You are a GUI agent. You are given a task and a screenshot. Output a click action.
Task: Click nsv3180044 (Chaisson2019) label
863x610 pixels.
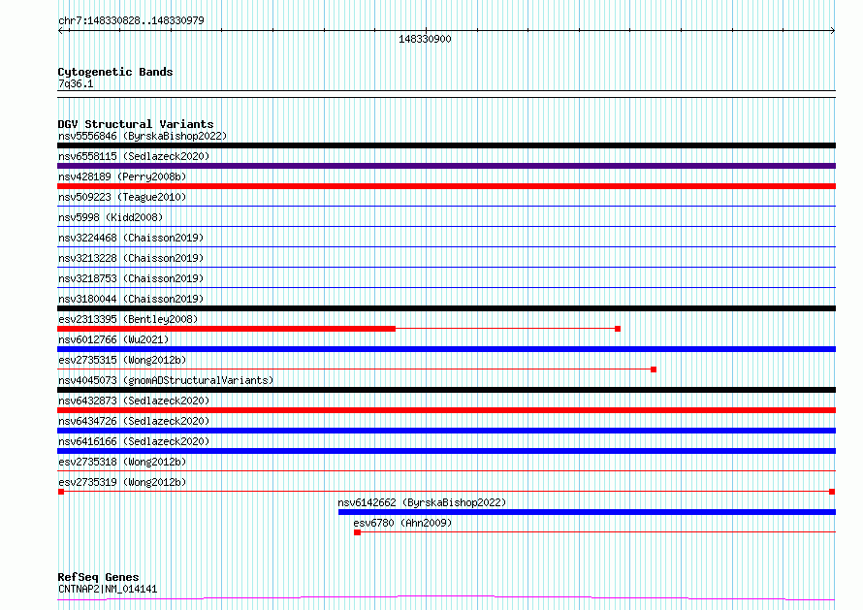tap(131, 299)
